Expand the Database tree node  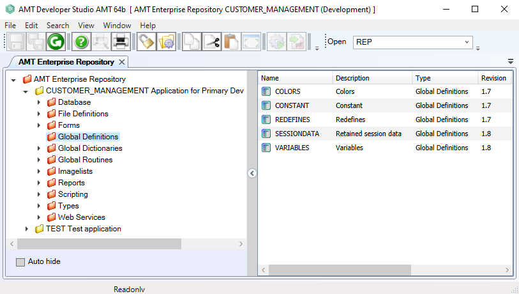(39, 102)
